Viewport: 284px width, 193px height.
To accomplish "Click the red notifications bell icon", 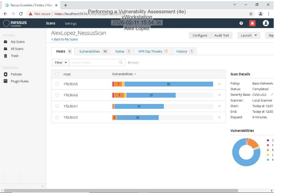I will (252, 23).
